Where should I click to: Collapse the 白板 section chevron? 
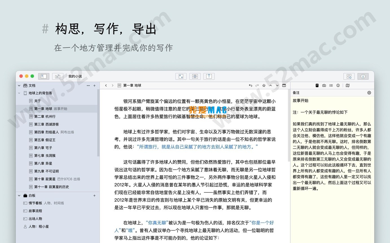[x=19, y=195]
